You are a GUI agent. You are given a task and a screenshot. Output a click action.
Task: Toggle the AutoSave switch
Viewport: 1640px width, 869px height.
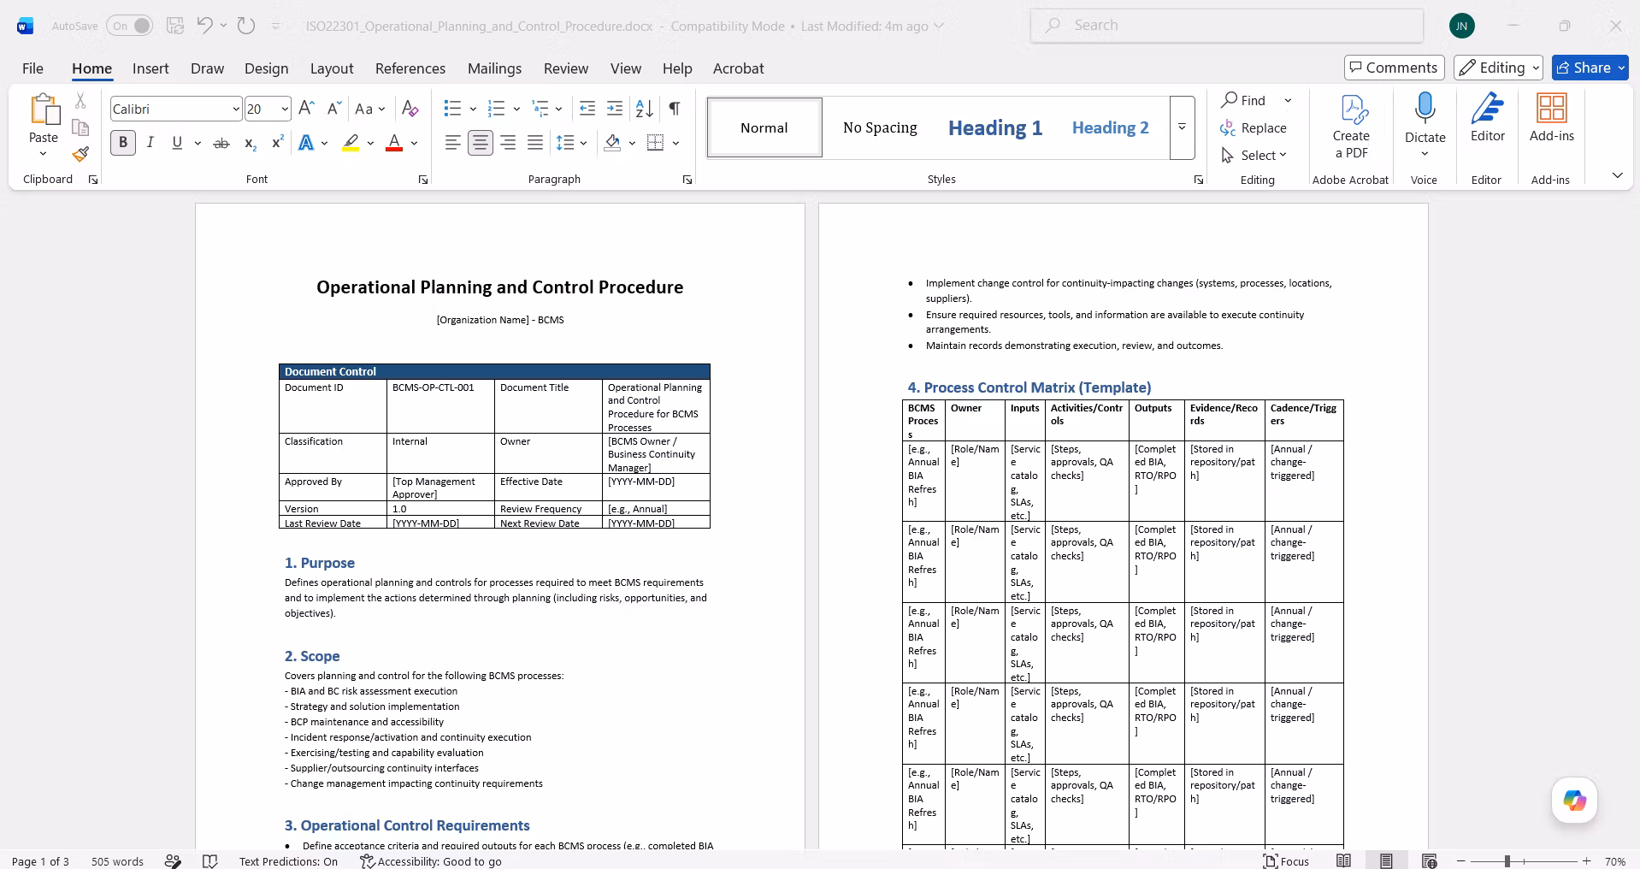[131, 26]
